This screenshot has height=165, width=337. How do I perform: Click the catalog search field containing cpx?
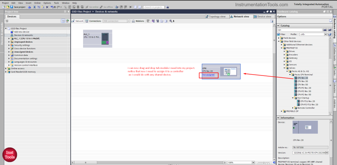(299, 30)
